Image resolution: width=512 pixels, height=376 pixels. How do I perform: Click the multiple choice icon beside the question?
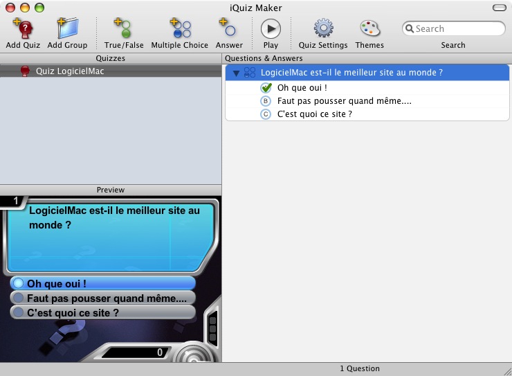(x=250, y=73)
